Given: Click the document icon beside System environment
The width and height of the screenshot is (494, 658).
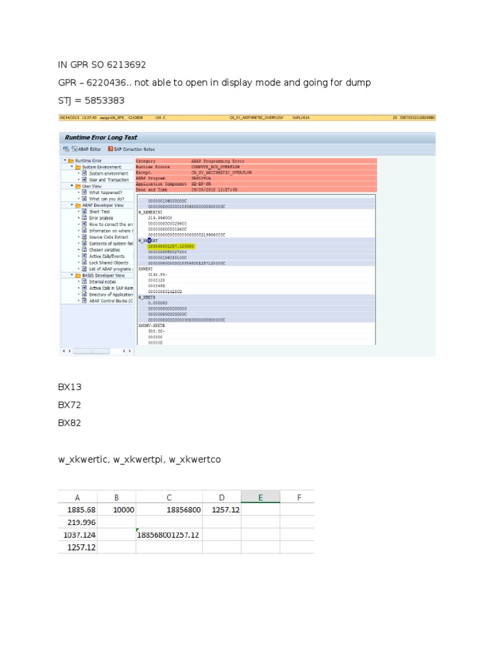Looking at the screenshot, I should point(84,173).
